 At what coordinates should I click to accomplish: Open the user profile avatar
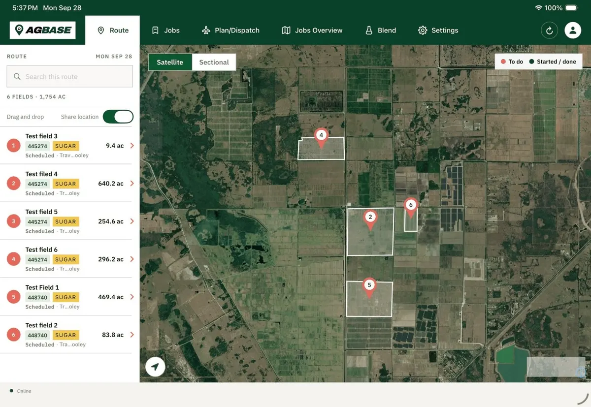coord(573,31)
